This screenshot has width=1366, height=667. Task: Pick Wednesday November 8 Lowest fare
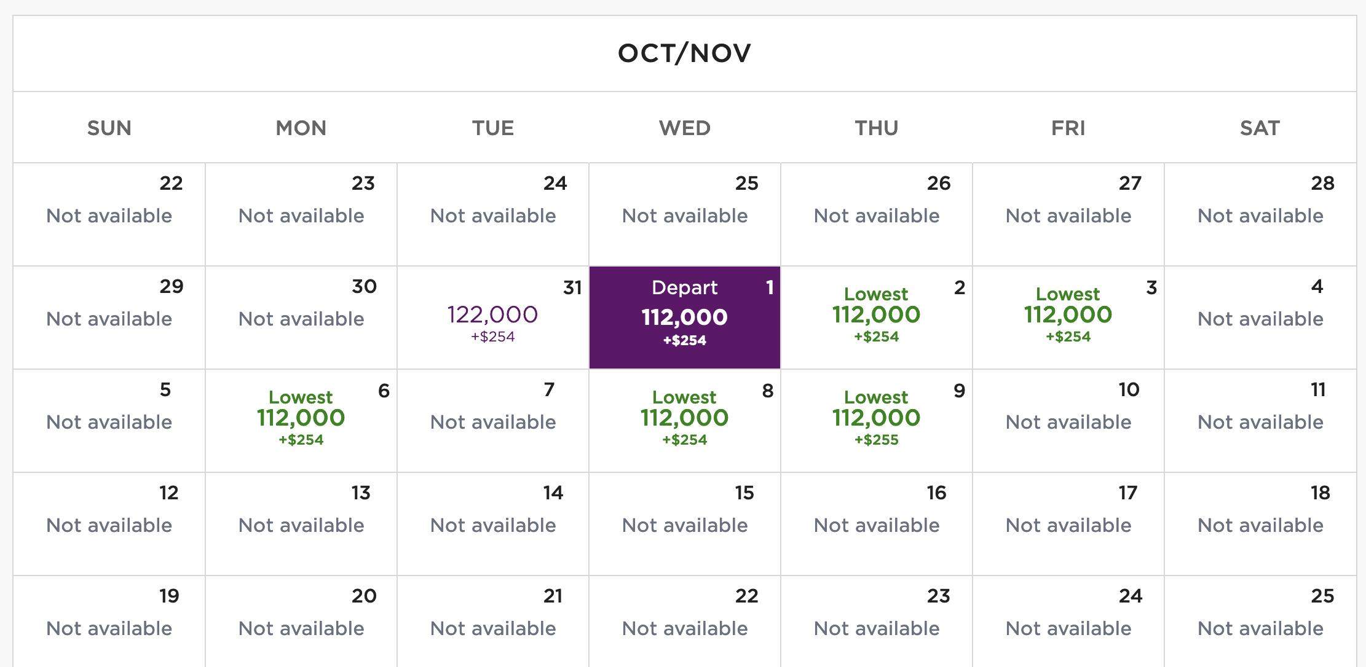(685, 421)
